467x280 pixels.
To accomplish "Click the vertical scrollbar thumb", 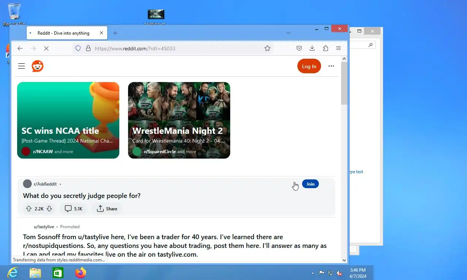I will pos(344,83).
